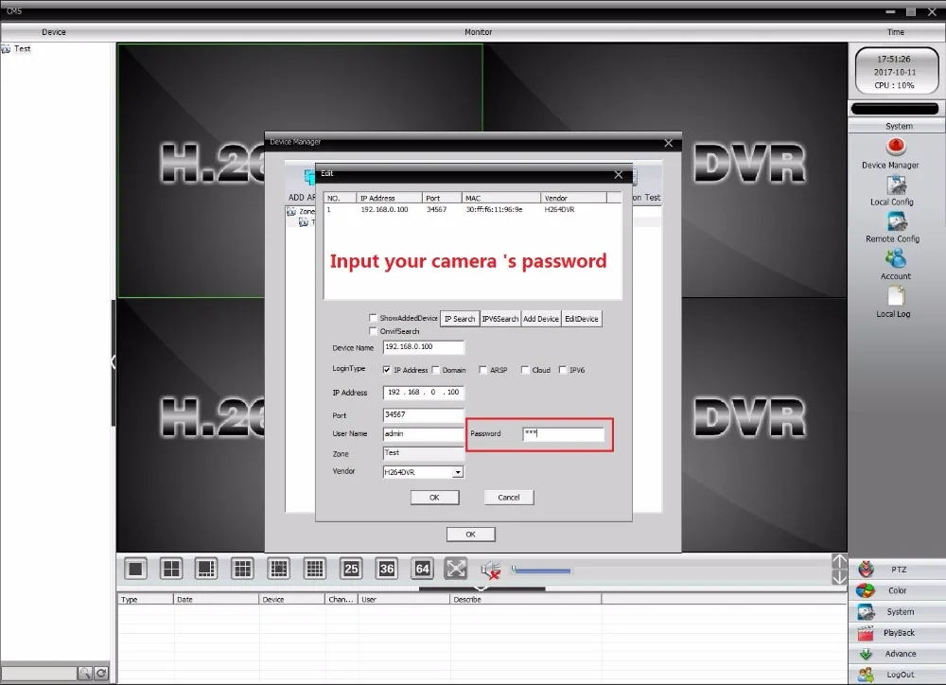Toggle full screen view icon
The width and height of the screenshot is (946, 685).
point(456,569)
